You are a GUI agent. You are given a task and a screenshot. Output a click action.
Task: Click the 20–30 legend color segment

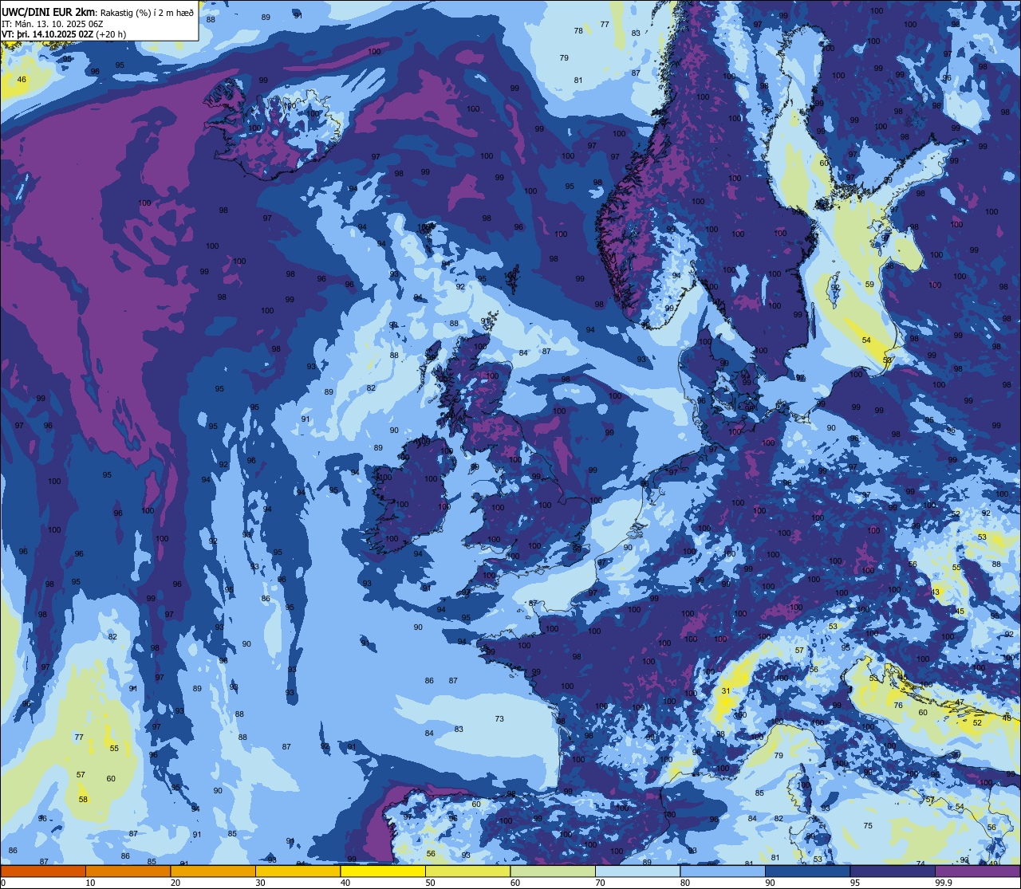pyautogui.click(x=213, y=871)
